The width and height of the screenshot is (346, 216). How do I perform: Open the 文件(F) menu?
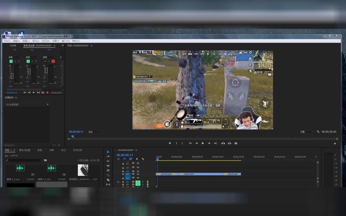tap(7, 41)
